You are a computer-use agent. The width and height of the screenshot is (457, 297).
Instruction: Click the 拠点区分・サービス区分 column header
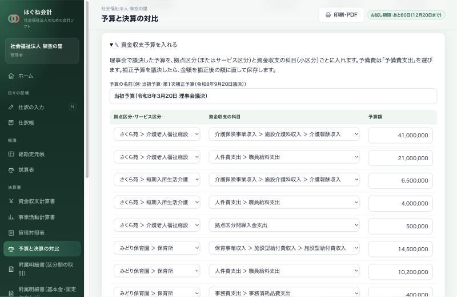tap(137, 117)
